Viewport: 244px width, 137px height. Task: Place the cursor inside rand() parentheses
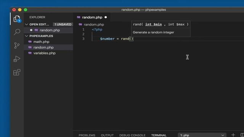(x=131, y=39)
